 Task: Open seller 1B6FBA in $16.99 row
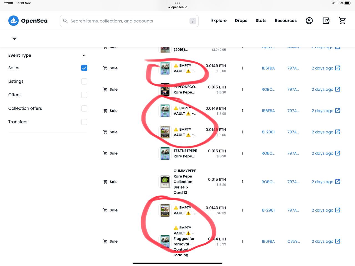[x=268, y=241]
